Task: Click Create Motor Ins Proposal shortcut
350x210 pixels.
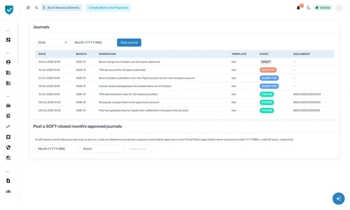Action: click(108, 7)
